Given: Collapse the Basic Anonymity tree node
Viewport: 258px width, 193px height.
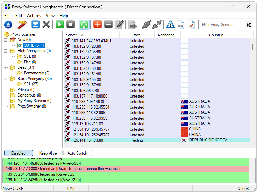Looking at the screenshot, I should tap(6, 79).
